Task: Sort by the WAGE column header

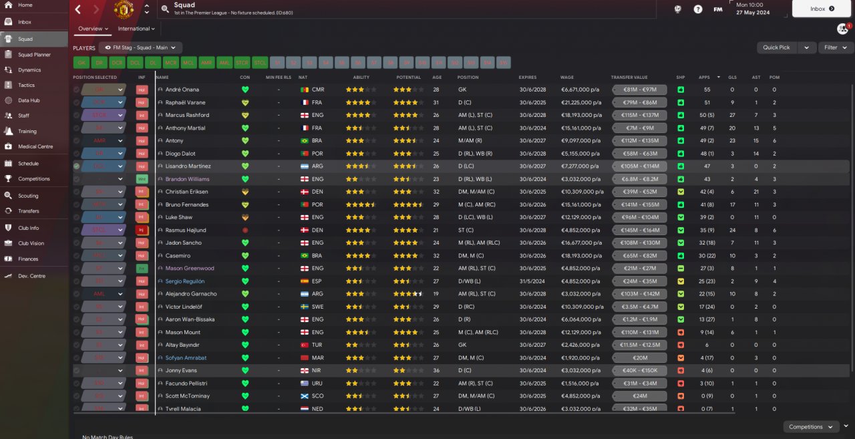Action: (x=566, y=77)
